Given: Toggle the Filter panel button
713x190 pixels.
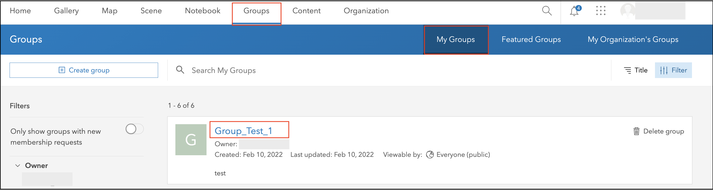Looking at the screenshot, I should coord(673,70).
